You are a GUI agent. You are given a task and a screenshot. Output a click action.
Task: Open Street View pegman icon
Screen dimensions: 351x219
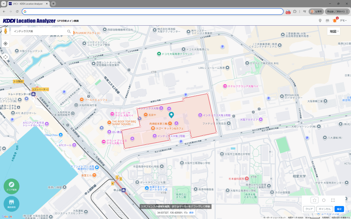[x=5, y=31]
